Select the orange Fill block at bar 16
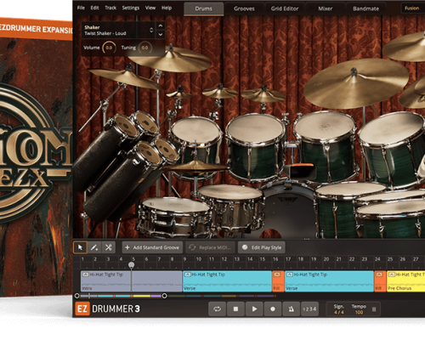The image size is (425, 340). pos(278,281)
